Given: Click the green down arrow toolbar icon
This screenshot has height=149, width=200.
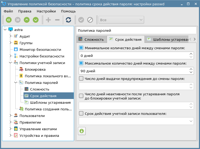Looking at the screenshot, I should 36,20.
